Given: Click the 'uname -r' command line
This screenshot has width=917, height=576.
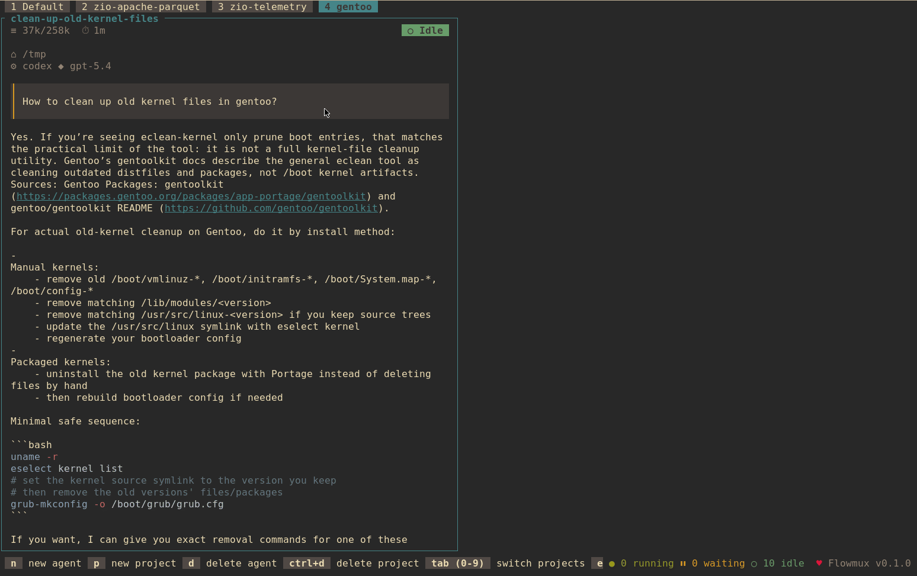Looking at the screenshot, I should [34, 457].
